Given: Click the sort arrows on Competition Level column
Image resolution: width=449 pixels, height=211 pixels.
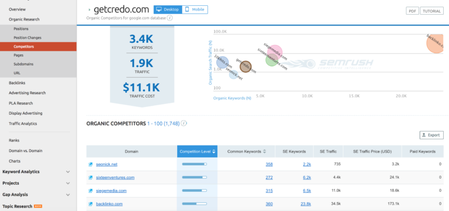Looking at the screenshot, I should [213, 151].
